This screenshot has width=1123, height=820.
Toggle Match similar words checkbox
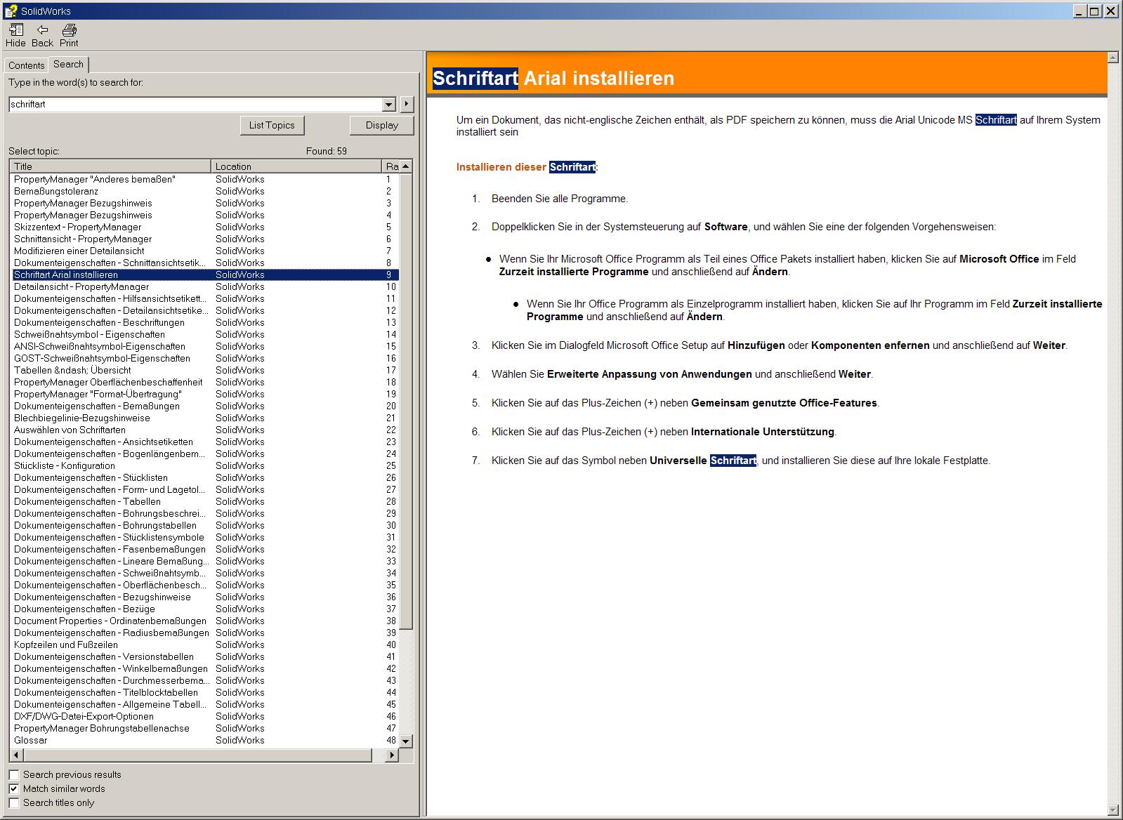pyautogui.click(x=14, y=788)
